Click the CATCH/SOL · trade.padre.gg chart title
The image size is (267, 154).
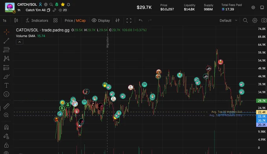point(42,30)
